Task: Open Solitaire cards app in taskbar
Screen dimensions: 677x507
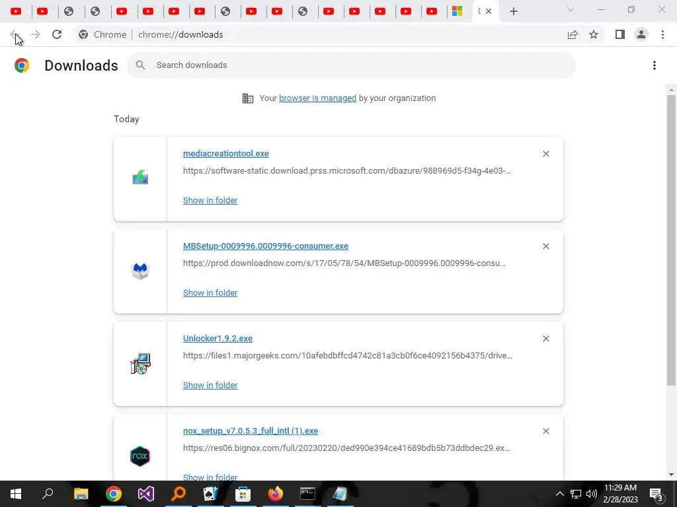Action: coord(211,494)
